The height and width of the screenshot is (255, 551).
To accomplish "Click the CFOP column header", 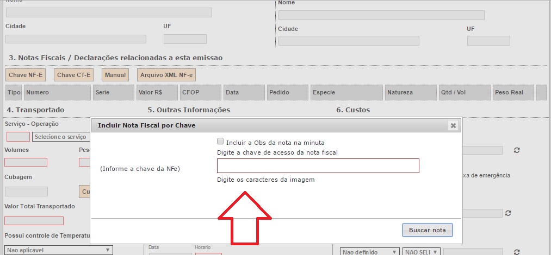I will pos(201,93).
